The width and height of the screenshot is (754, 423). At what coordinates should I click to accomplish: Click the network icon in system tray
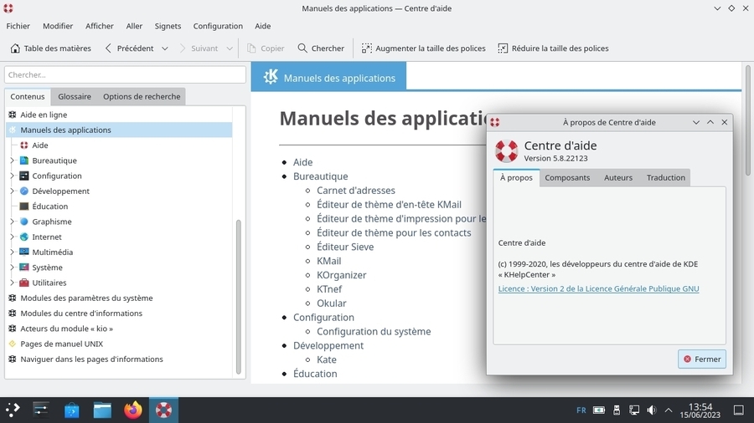tap(634, 410)
